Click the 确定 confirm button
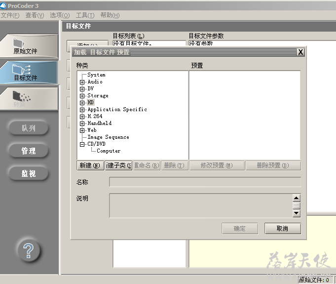 coord(240,229)
